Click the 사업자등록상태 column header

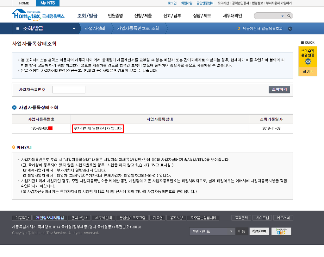(x=160, y=119)
